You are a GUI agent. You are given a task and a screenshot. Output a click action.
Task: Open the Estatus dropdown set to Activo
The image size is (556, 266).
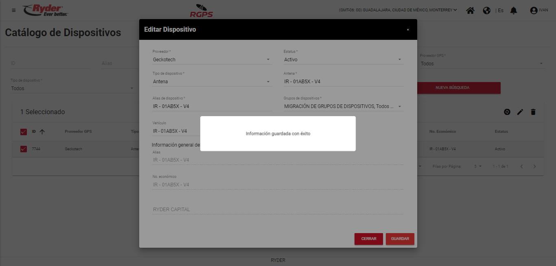343,60
